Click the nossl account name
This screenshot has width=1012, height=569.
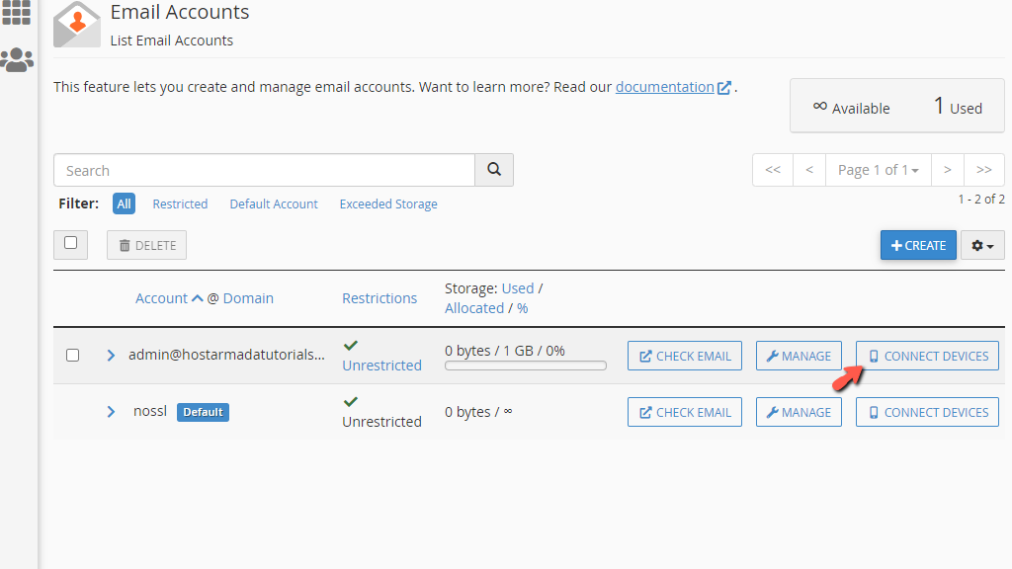150,411
